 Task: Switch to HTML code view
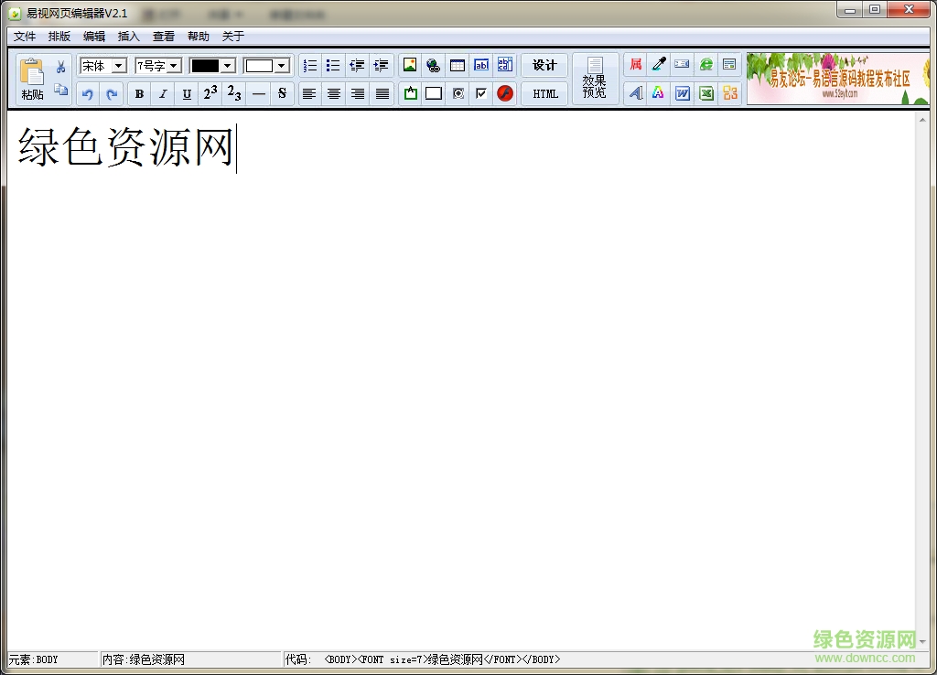pyautogui.click(x=545, y=93)
